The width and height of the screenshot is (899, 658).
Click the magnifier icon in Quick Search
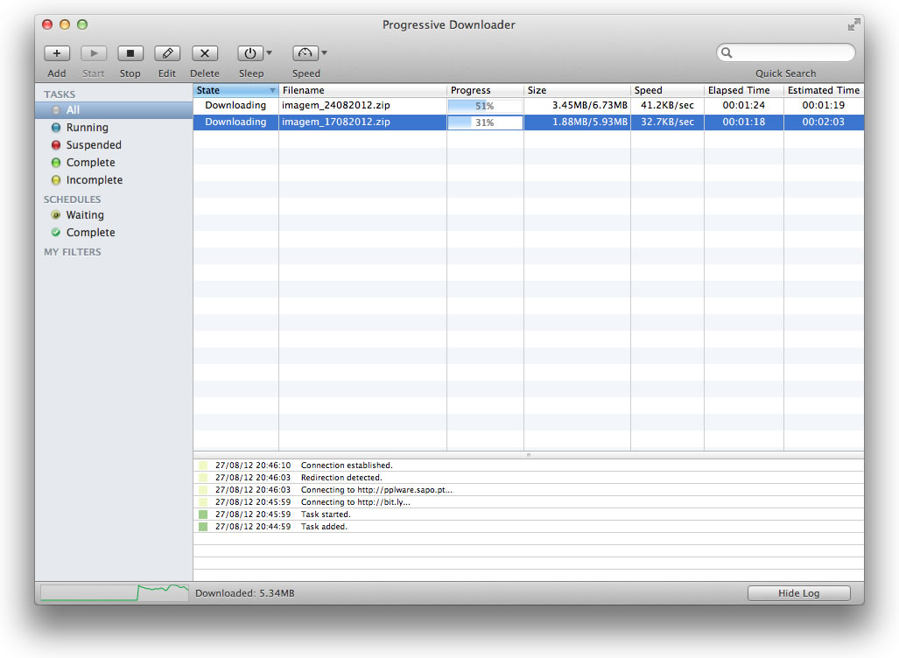tap(727, 53)
